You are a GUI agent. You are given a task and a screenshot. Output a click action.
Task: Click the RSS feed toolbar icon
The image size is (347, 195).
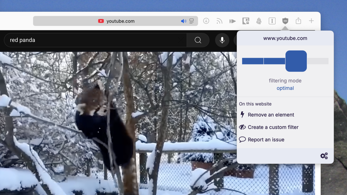click(219, 21)
